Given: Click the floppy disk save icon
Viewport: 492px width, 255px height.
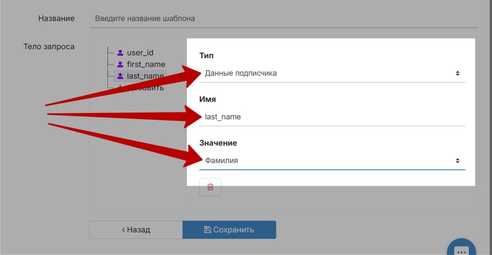Looking at the screenshot, I should 208,230.
